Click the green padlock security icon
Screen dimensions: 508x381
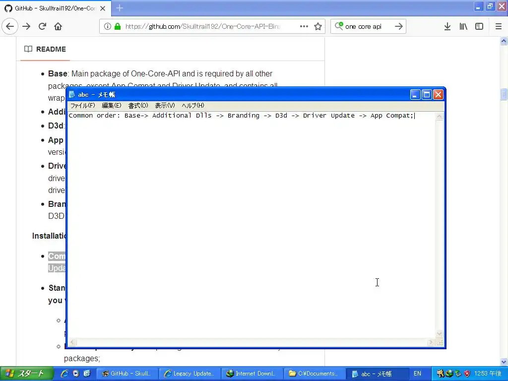coord(117,26)
